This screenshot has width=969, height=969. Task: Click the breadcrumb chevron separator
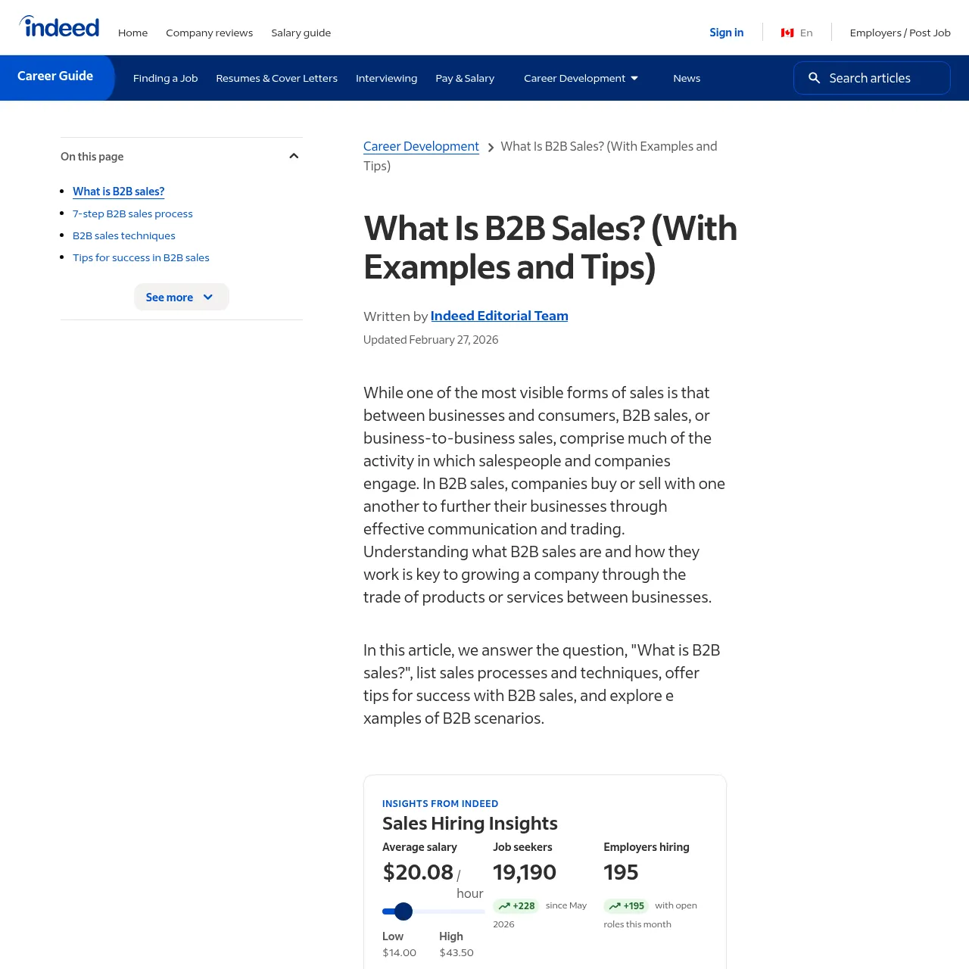491,148
